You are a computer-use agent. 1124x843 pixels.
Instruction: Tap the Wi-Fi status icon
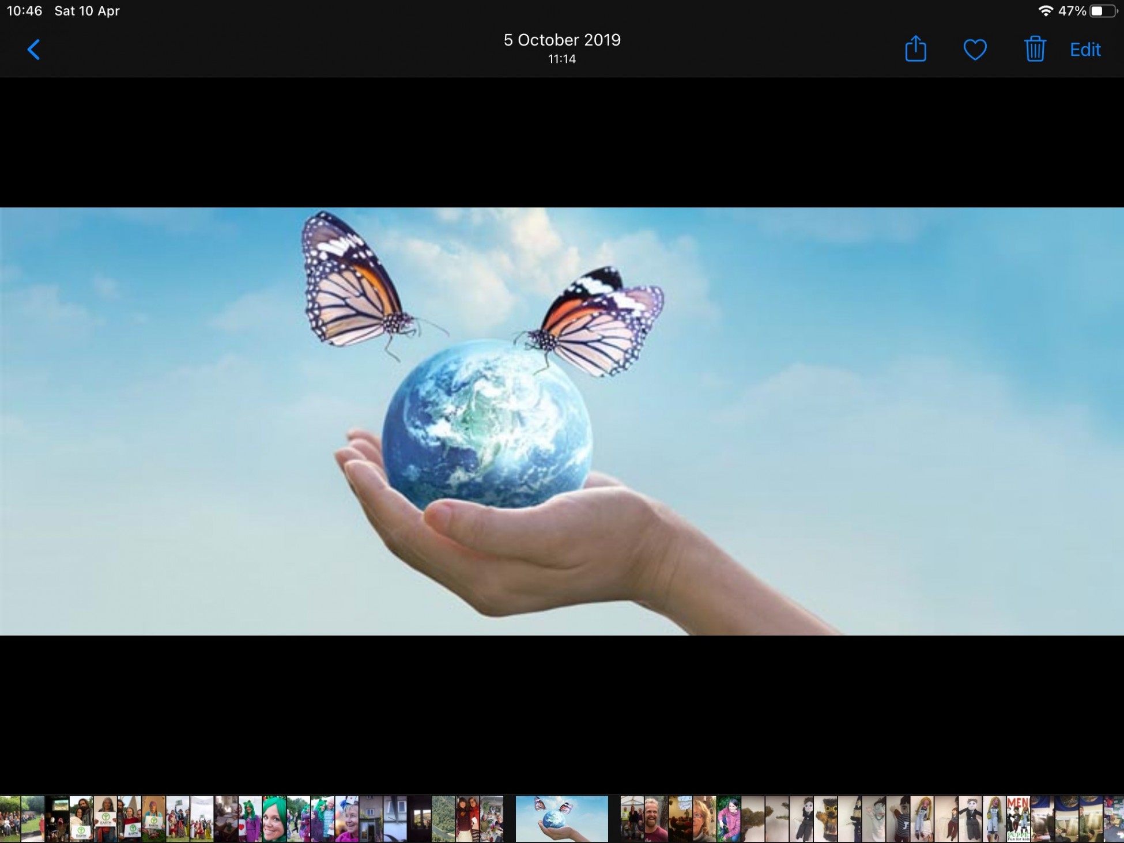pyautogui.click(x=1045, y=11)
